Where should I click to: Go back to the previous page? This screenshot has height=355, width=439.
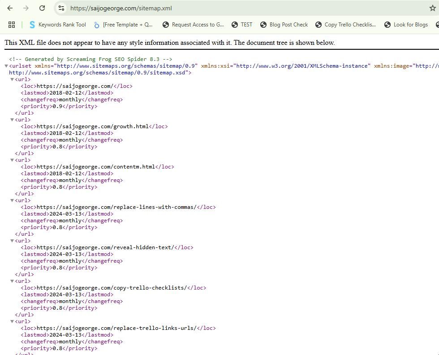pos(10,8)
